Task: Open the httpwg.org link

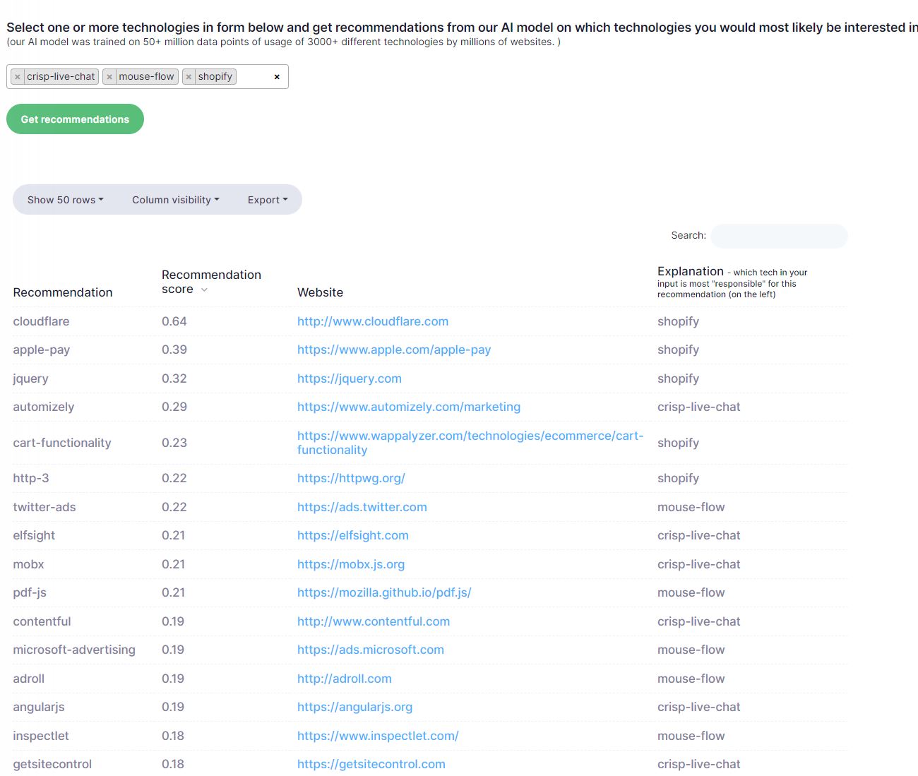Action: [351, 478]
